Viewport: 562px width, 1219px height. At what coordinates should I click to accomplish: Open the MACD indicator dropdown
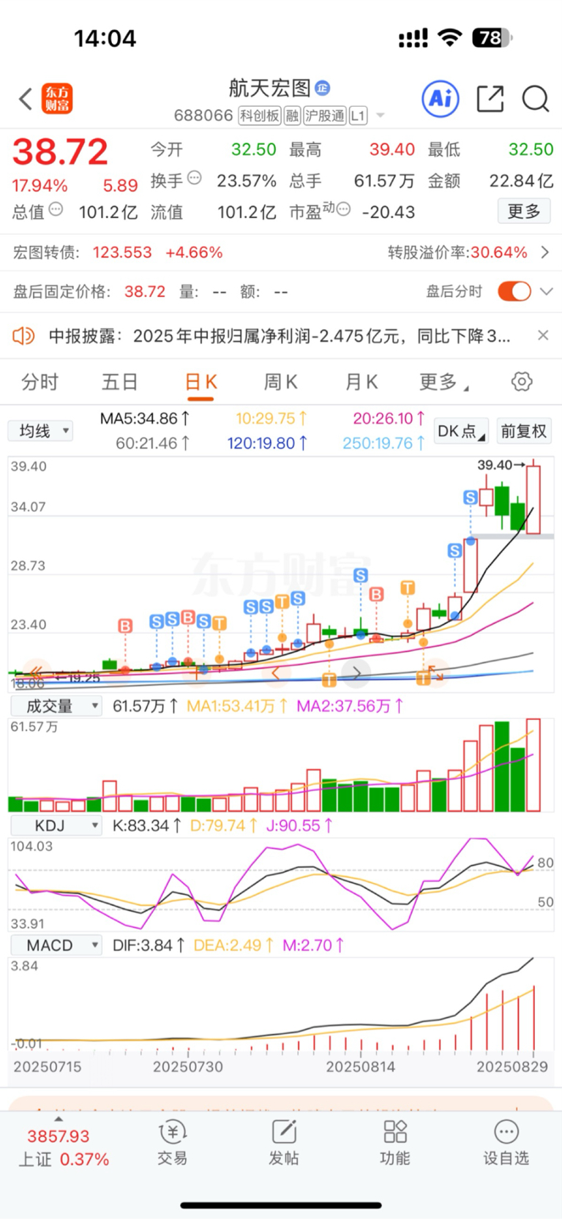coord(56,945)
